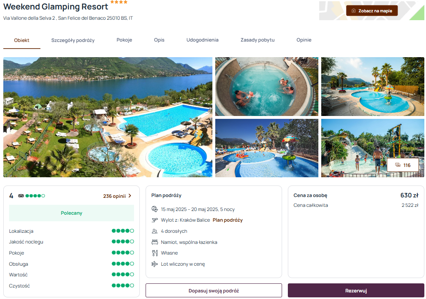Image resolution: width=426 pixels, height=299 pixels.
Task: Click the airplane icon by Lot wliczony w cenę
Action: point(155,264)
